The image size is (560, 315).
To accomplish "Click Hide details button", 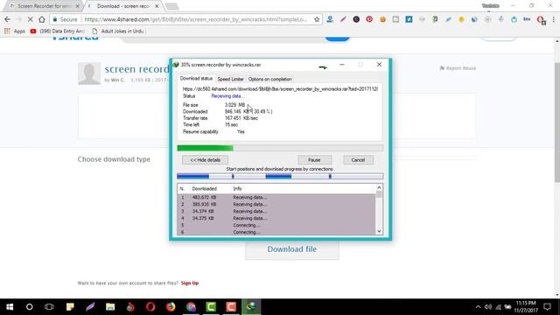I will 205,160.
